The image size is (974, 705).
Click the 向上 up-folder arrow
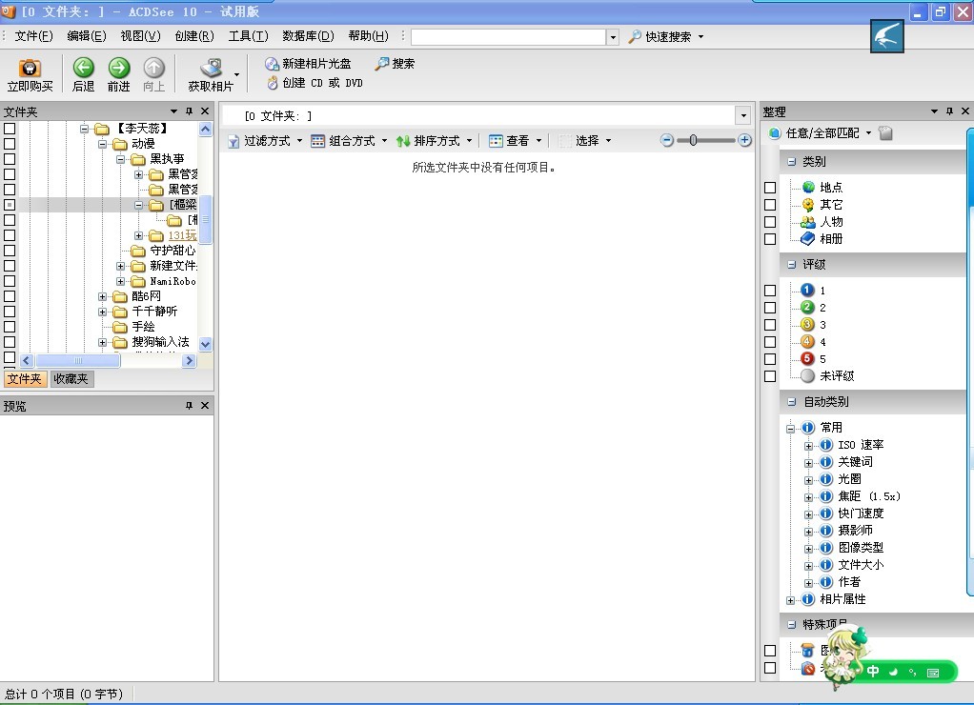tap(154, 67)
